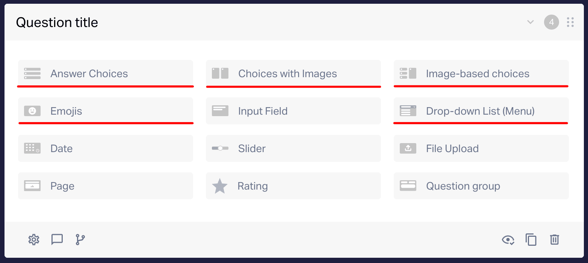Select the Question group option
Image resolution: width=588 pixels, height=263 pixels.
click(x=481, y=186)
